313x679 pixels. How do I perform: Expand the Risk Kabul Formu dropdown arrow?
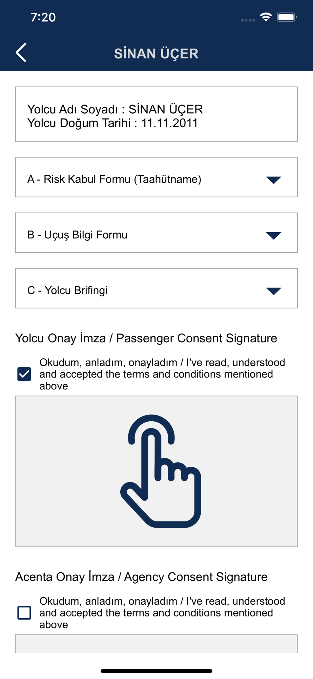pyautogui.click(x=274, y=180)
